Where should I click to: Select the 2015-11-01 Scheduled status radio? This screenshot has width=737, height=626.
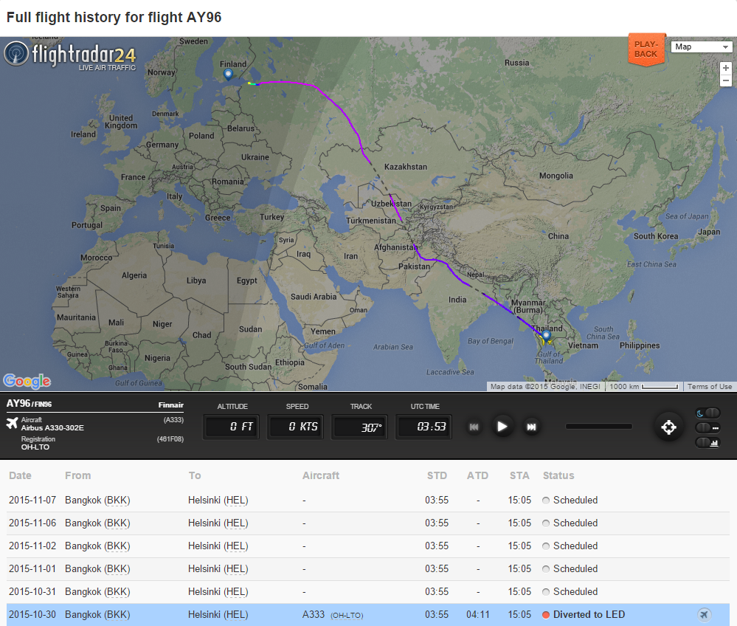pyautogui.click(x=546, y=569)
